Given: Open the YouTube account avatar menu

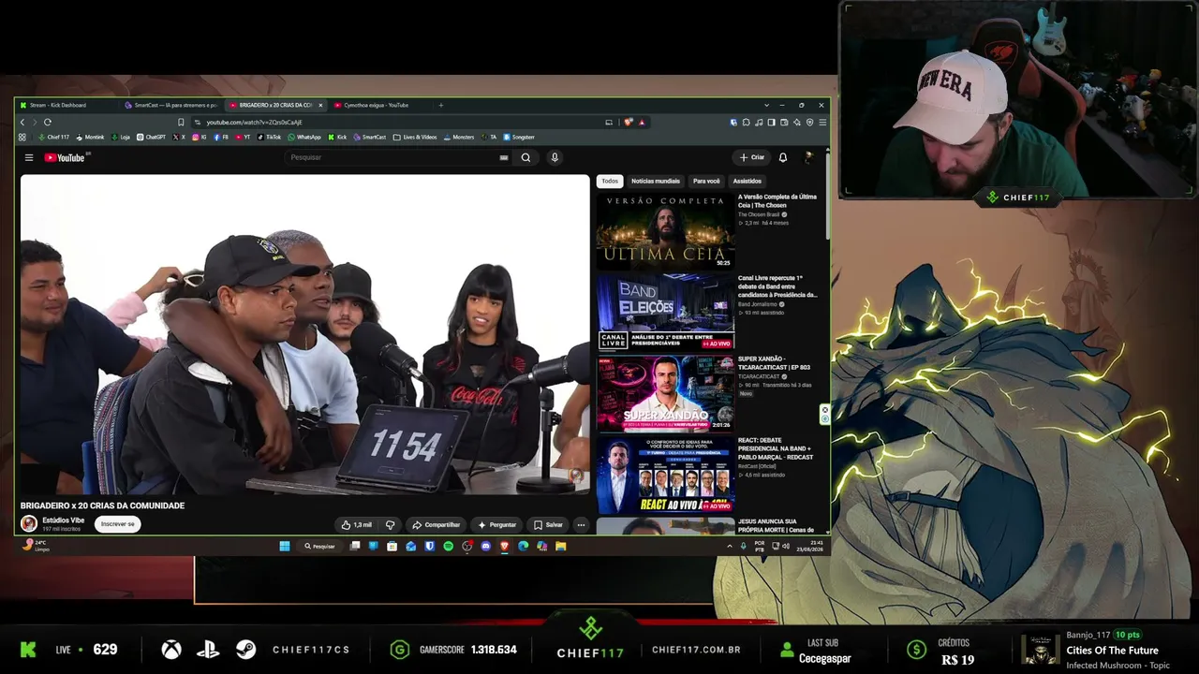Looking at the screenshot, I should (x=808, y=157).
